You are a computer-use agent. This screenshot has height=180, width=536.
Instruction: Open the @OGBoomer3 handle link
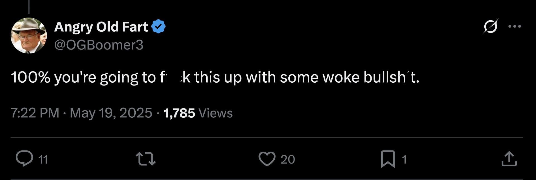pos(99,45)
